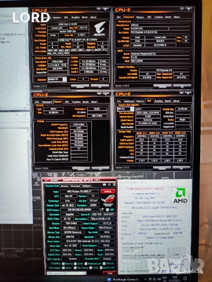The image size is (212, 282).
Task: Open the Bench tab in the CPU window
Action: [85, 17]
